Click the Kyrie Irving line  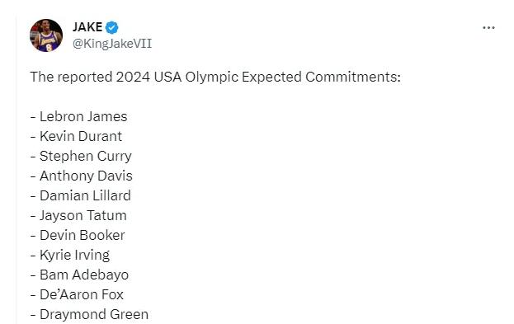(x=70, y=256)
